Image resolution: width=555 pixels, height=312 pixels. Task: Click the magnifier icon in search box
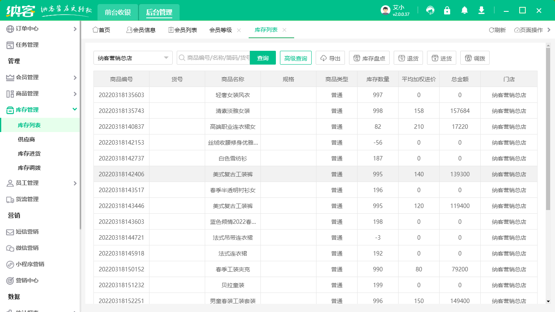(x=182, y=58)
